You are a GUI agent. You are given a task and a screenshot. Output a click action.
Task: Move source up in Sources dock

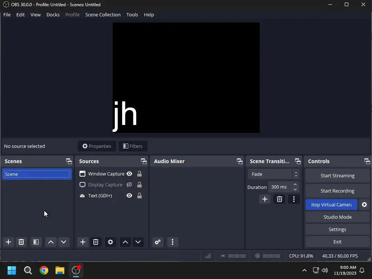[x=125, y=242]
